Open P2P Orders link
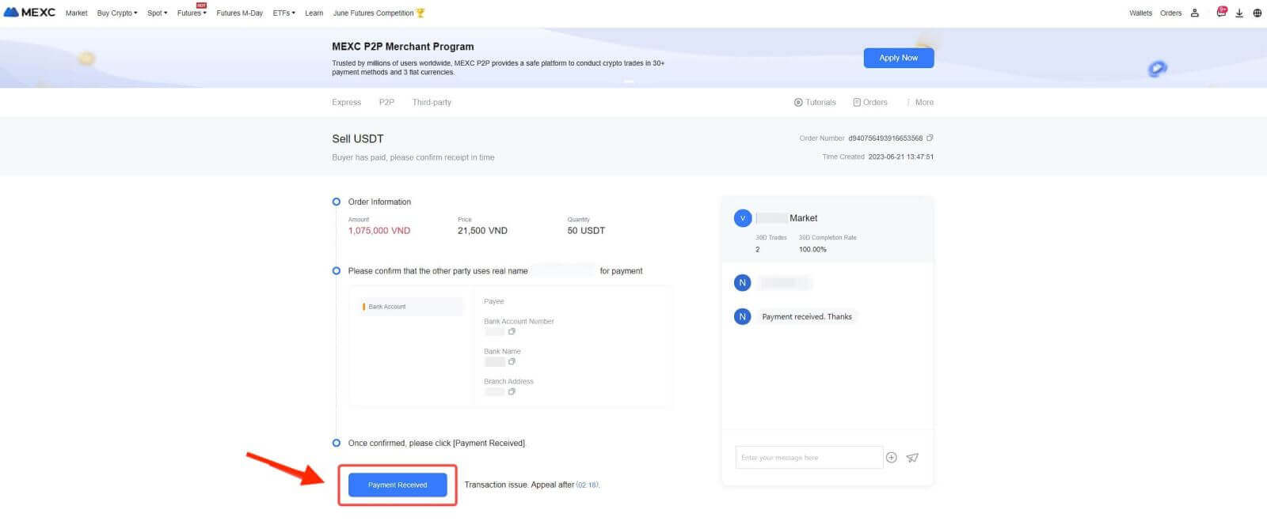The width and height of the screenshot is (1267, 521). click(870, 102)
